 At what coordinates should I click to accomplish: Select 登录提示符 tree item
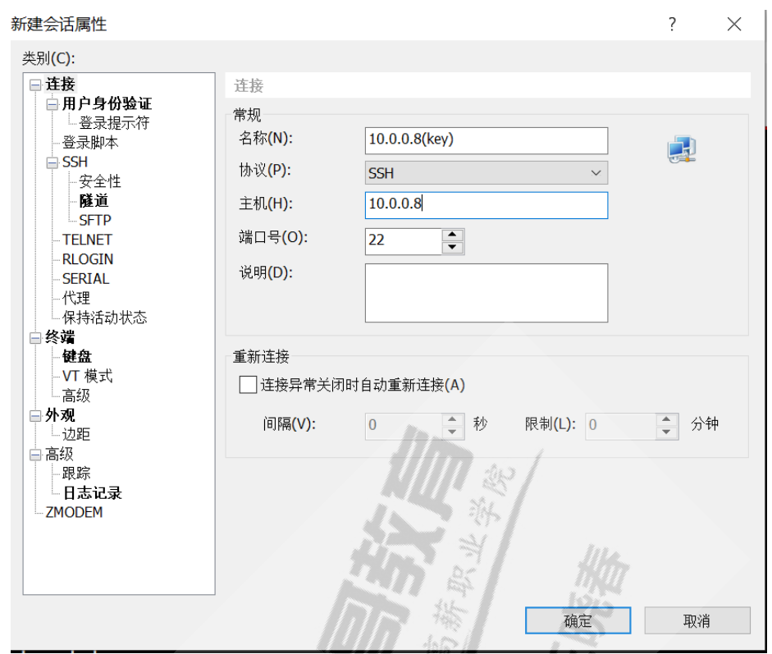click(114, 123)
